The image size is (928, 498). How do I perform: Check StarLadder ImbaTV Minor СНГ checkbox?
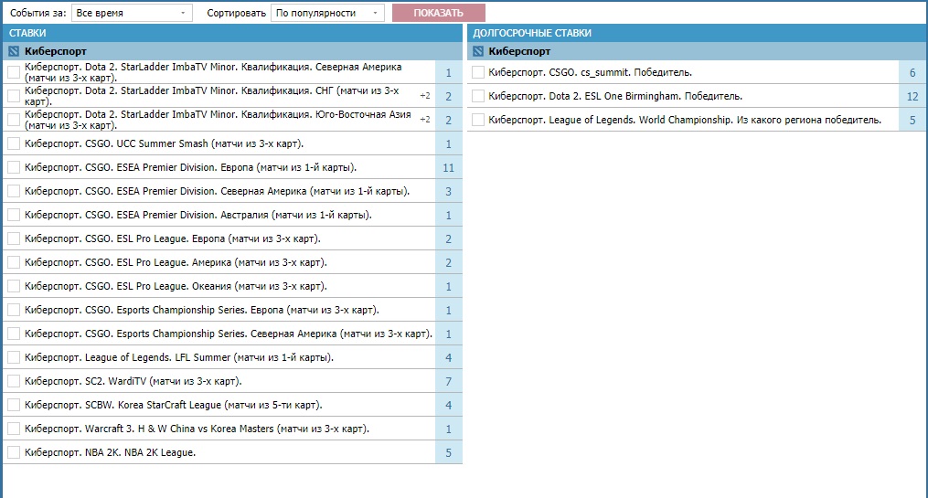point(14,96)
